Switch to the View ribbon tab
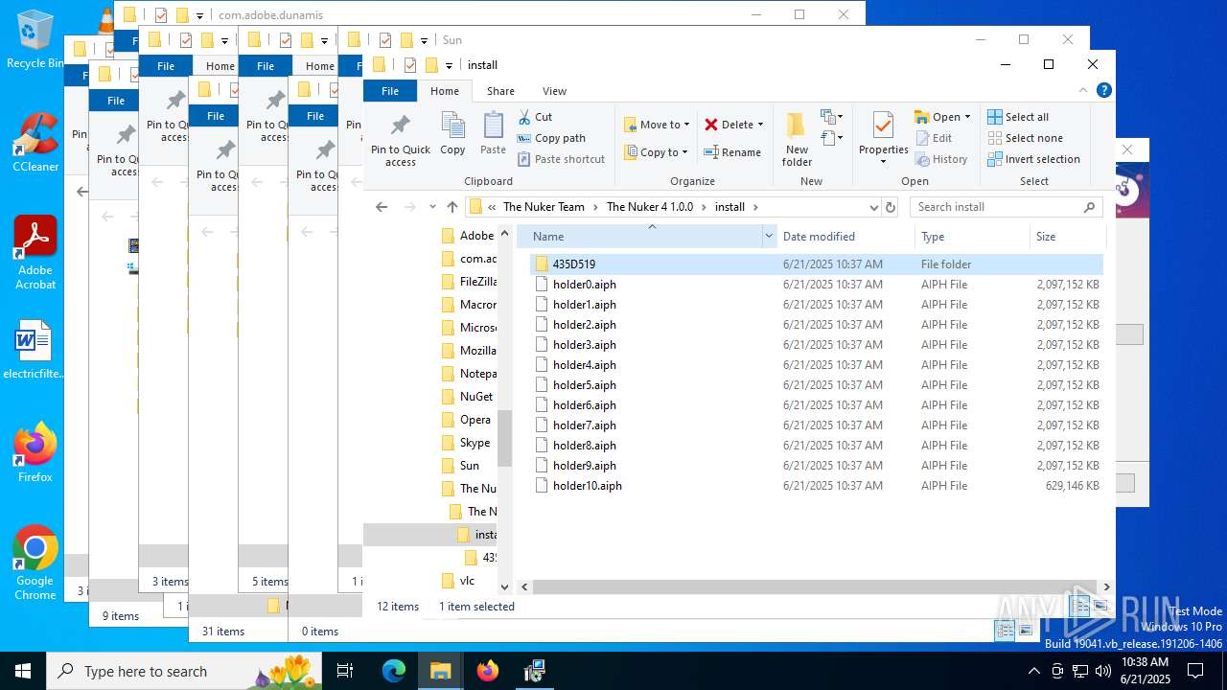This screenshot has height=690, width=1227. click(554, 91)
